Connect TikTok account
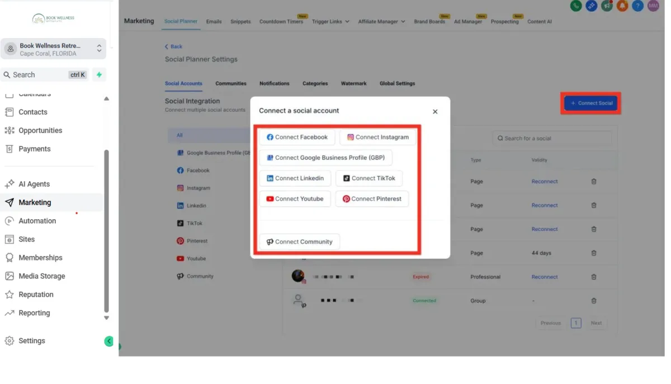Screen dimensions: 671x384 click(369, 178)
